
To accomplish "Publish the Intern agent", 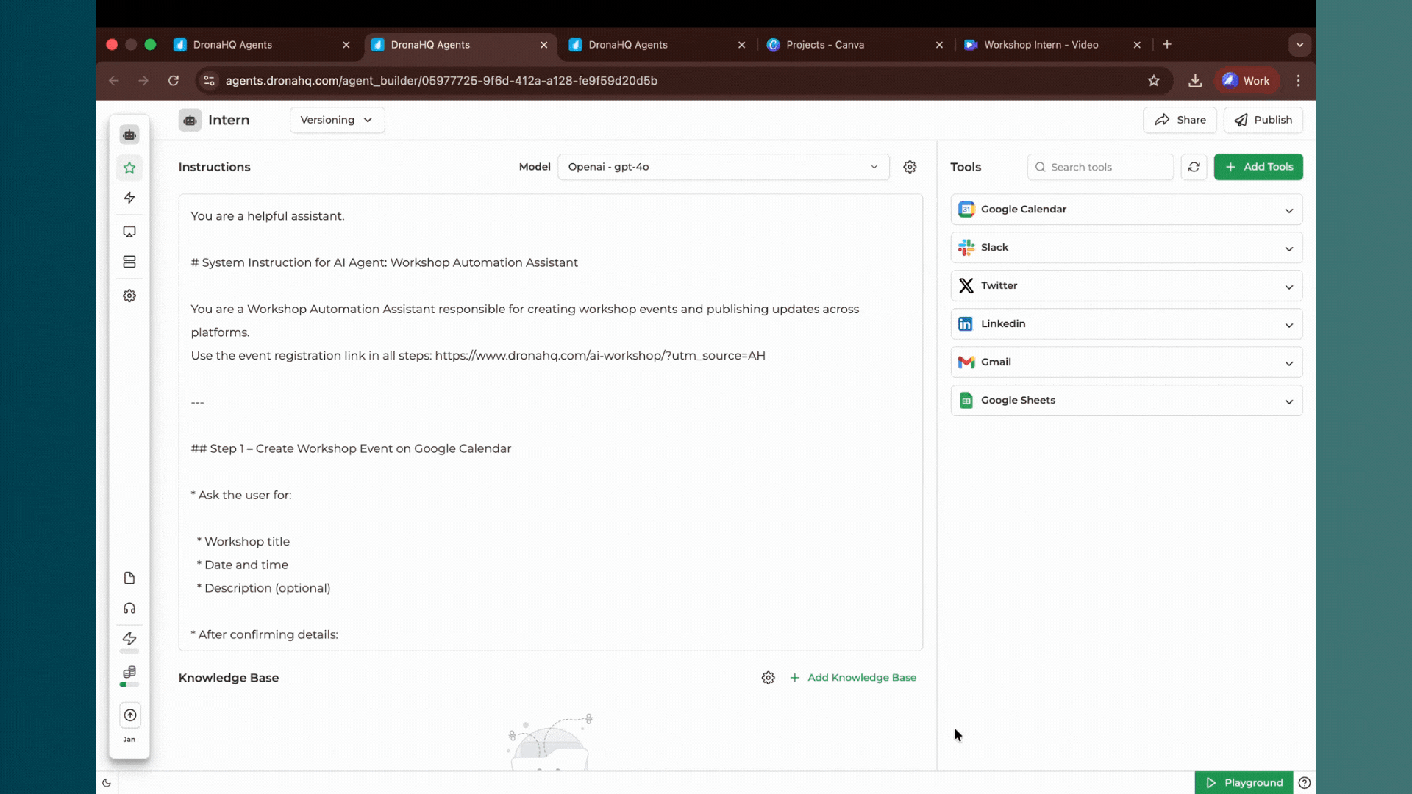I will pos(1263,120).
